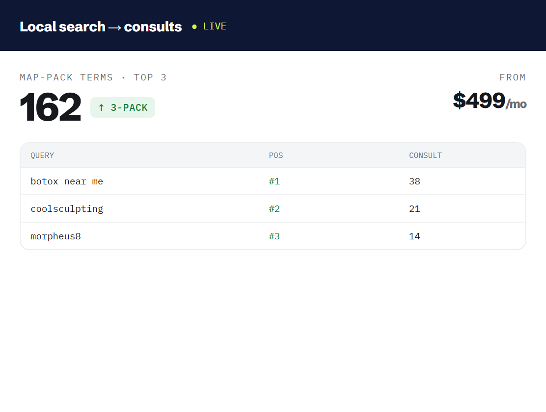This screenshot has width=546, height=412.
Task: Click the CONSULT column header
Action: (425, 155)
